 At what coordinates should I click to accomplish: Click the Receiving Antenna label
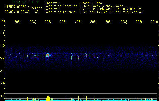[x=60, y=12]
